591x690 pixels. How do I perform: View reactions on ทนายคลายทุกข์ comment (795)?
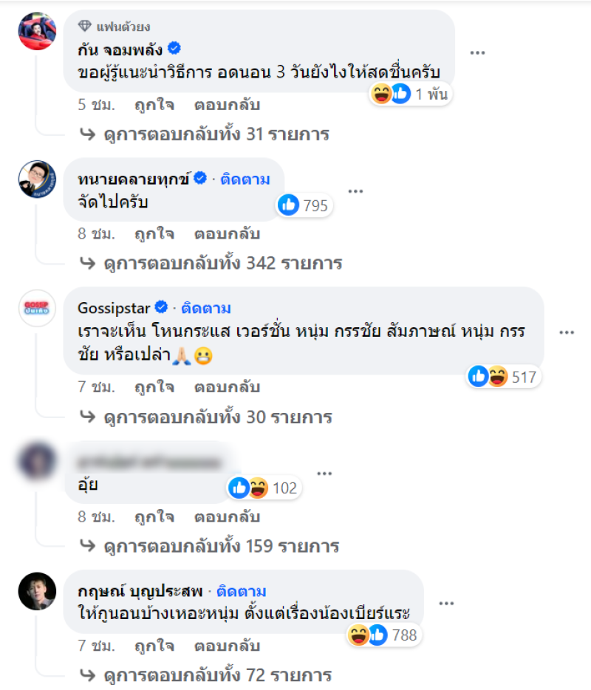pos(304,205)
